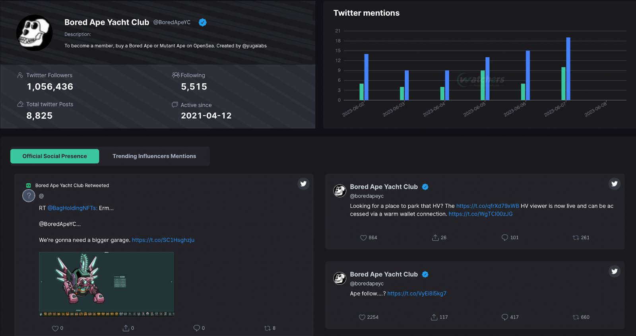Screen dimensions: 636x336
Task: Click the green bar for 2023-06-03
Action: (x=402, y=93)
